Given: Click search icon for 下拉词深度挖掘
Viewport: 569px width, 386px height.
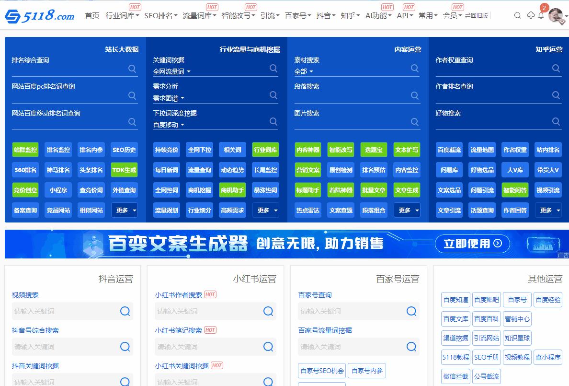Looking at the screenshot, I should 273,121.
